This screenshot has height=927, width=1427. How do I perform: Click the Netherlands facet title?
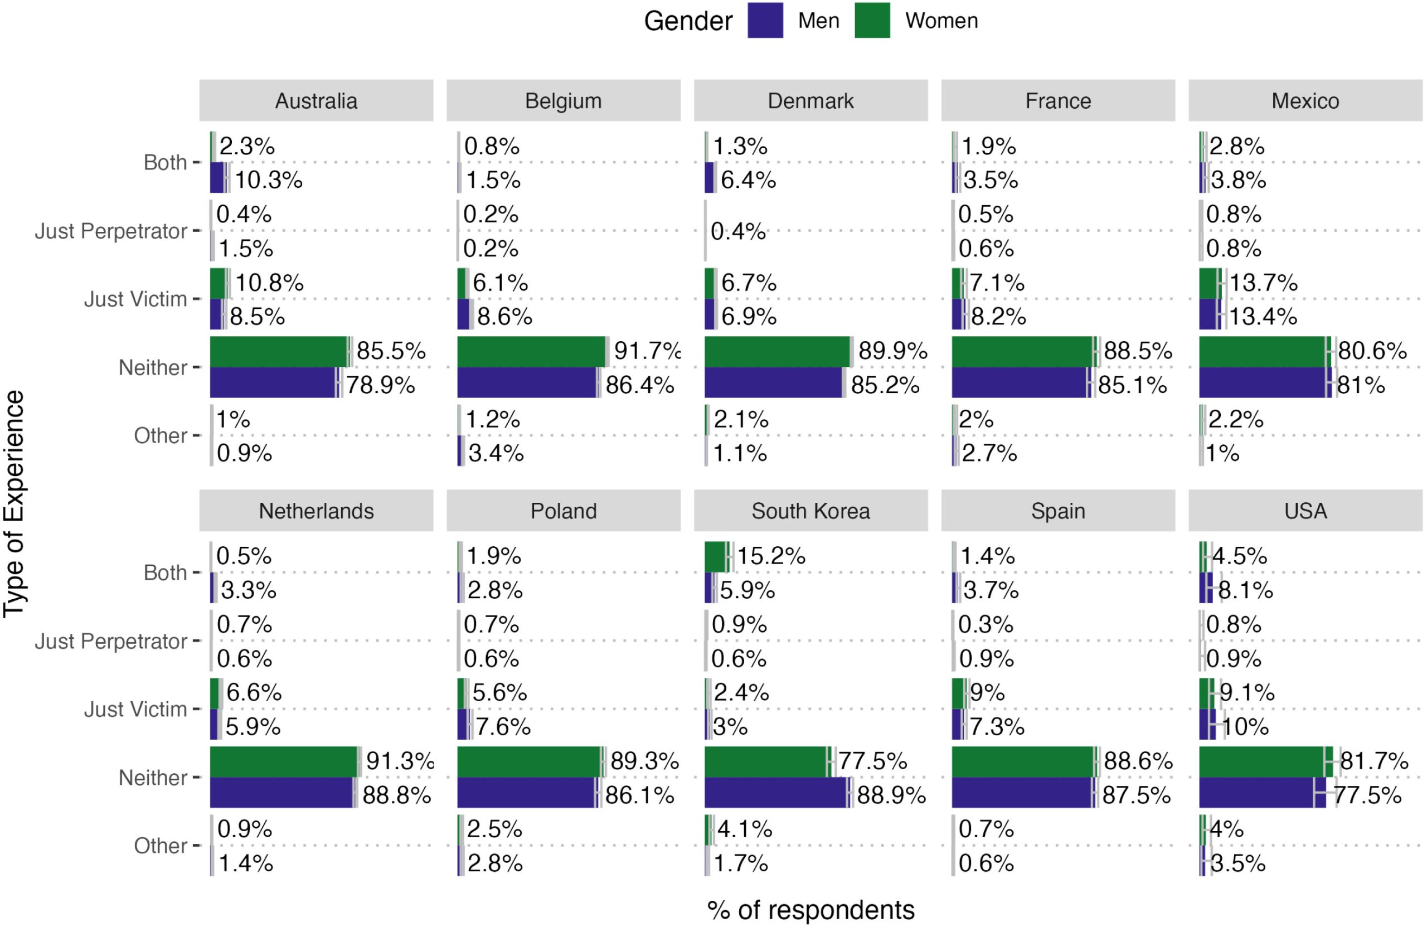(x=316, y=511)
